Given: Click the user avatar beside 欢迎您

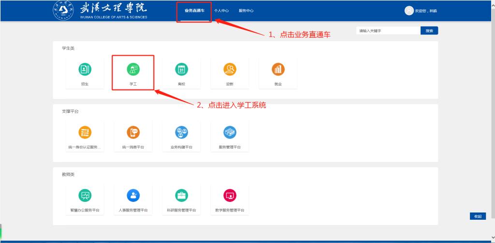Looking at the screenshot, I should (409, 11).
